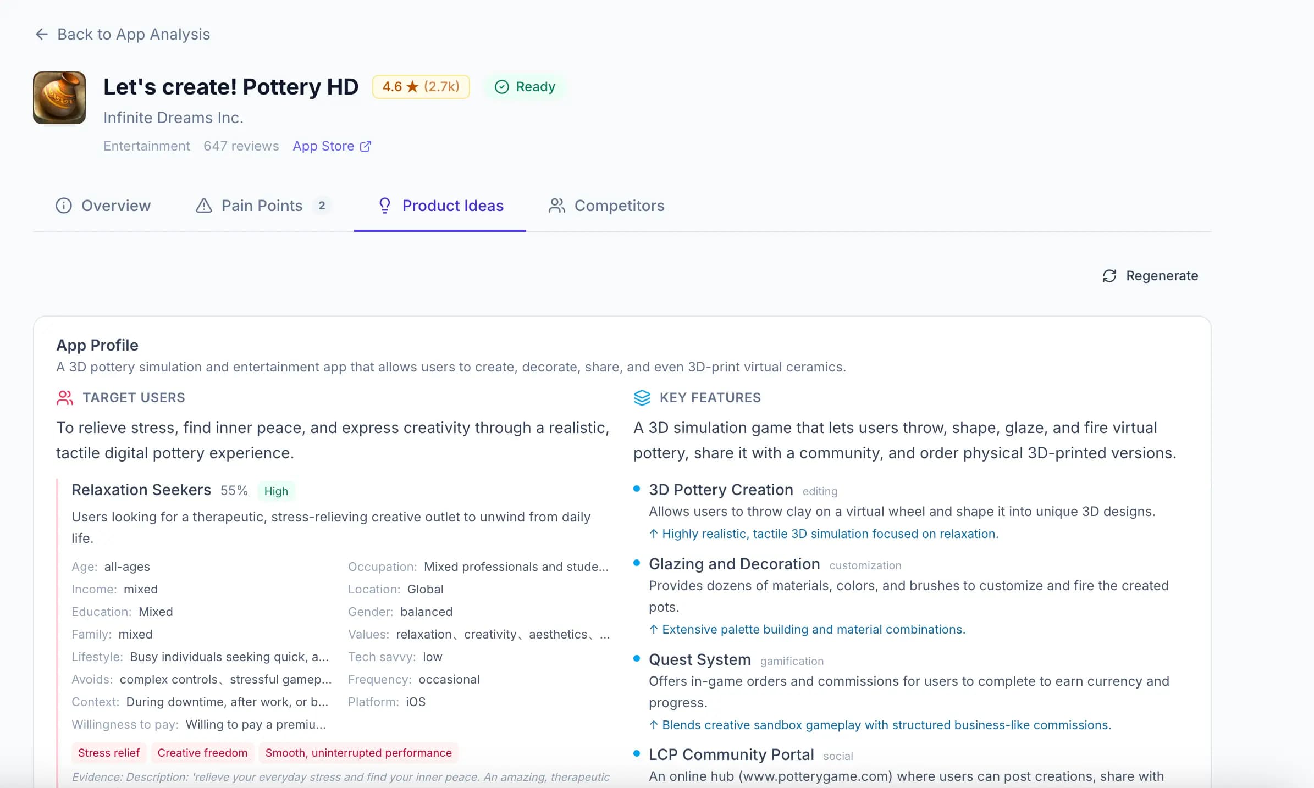Click the KEY FEATURES section label
The width and height of the screenshot is (1314, 788).
[710, 398]
